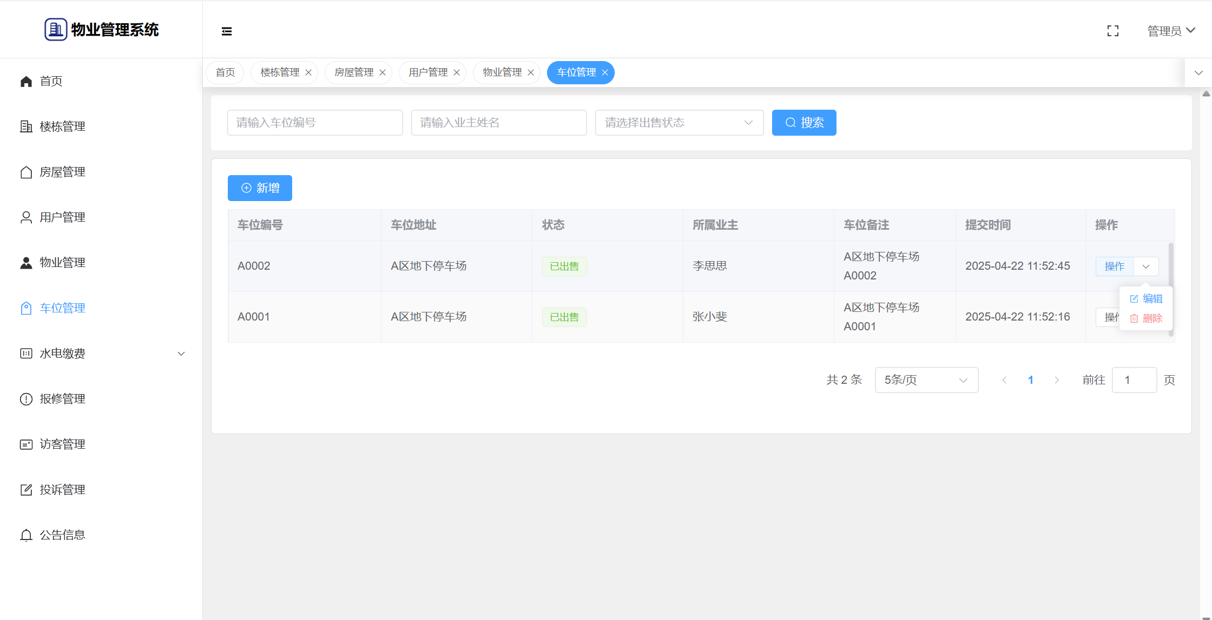Image resolution: width=1212 pixels, height=620 pixels.
Task: Open the 请选择出售状态 dropdown
Action: pyautogui.click(x=679, y=123)
